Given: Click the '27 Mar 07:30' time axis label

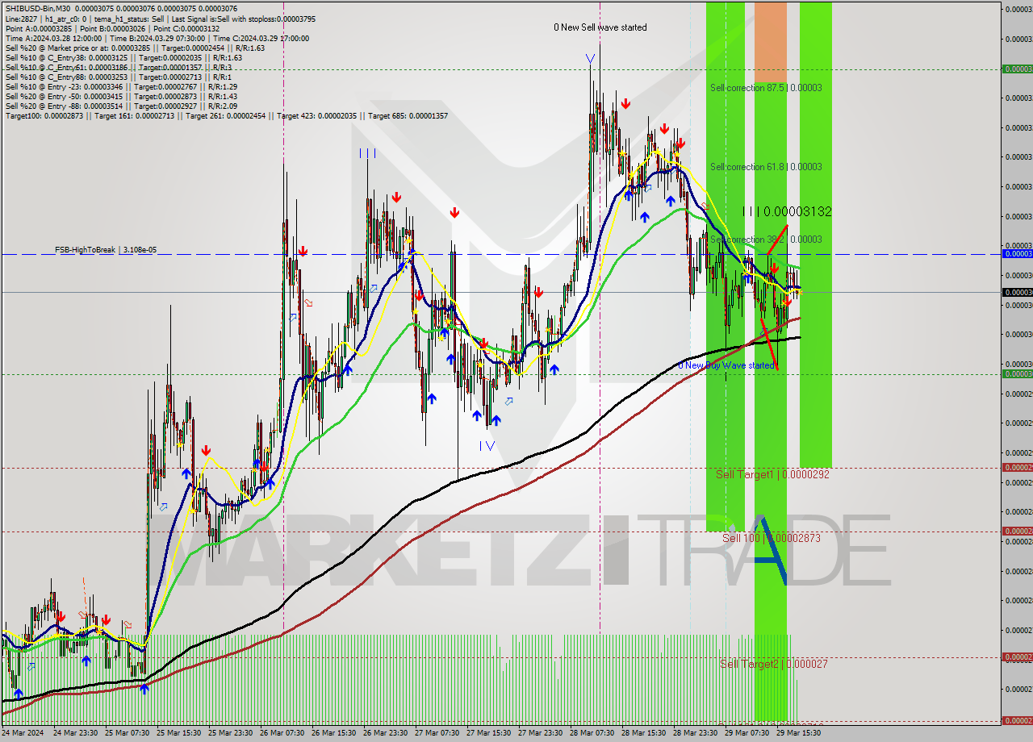Looking at the screenshot, I should [x=437, y=733].
